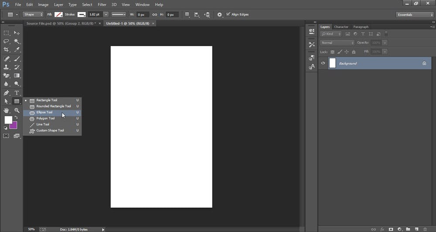
Task: Switch to Source File.psd document tab
Action: [x=61, y=24]
